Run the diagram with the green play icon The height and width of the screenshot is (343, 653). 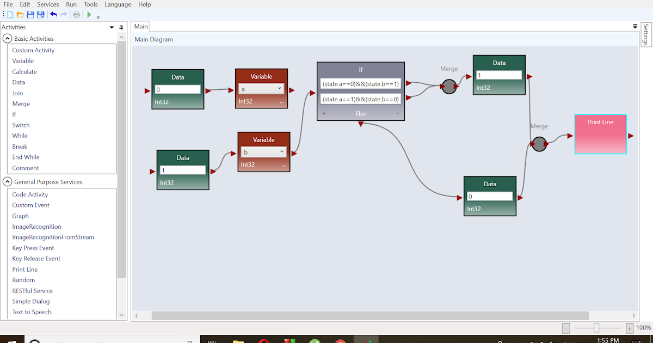click(x=89, y=15)
